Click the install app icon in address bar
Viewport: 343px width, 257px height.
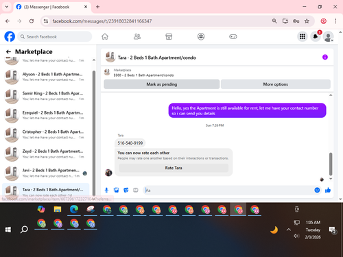pos(285,21)
